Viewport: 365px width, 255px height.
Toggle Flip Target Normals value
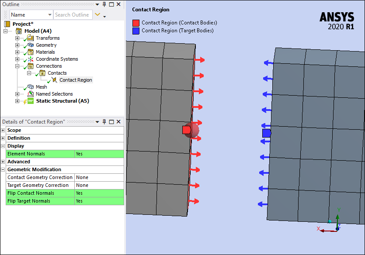(x=99, y=201)
